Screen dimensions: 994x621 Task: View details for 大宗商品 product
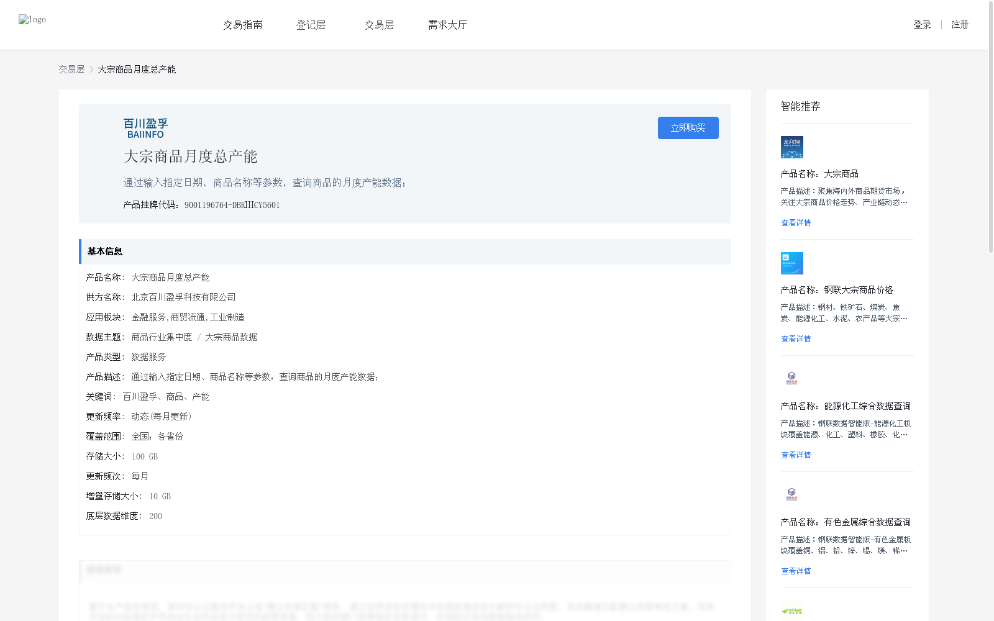[x=796, y=223]
